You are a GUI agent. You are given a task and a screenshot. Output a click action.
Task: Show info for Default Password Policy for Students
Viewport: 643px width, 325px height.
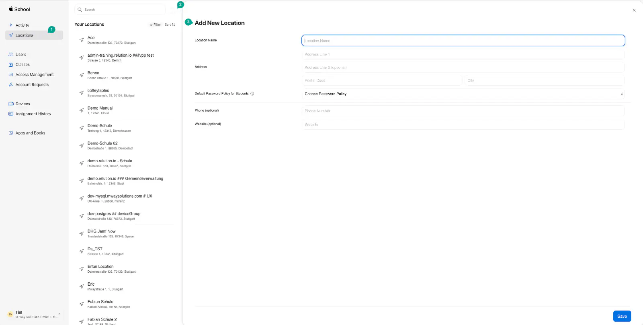pyautogui.click(x=252, y=94)
